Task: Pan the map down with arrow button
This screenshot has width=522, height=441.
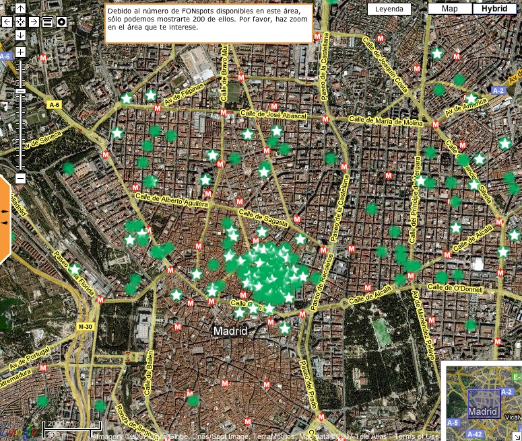Action: 20,34
